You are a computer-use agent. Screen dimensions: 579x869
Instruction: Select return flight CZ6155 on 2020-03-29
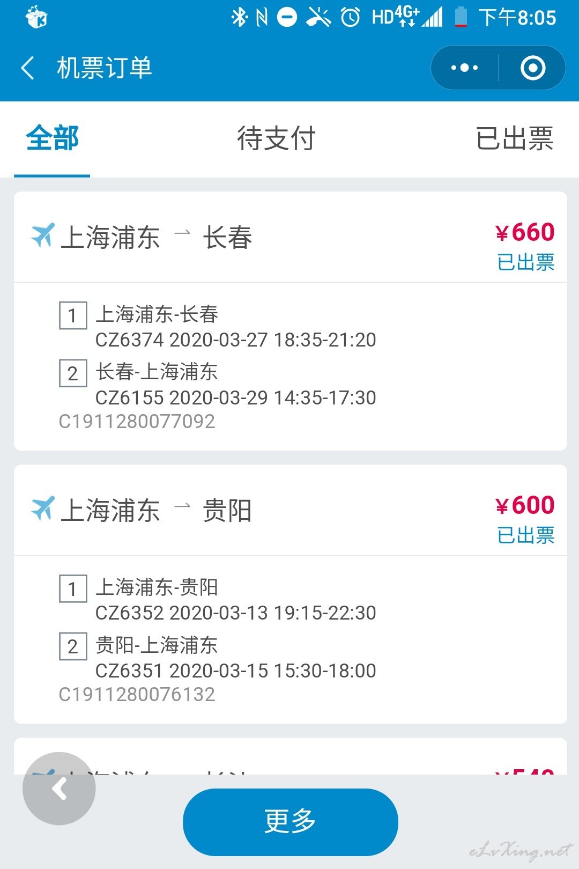click(x=235, y=397)
